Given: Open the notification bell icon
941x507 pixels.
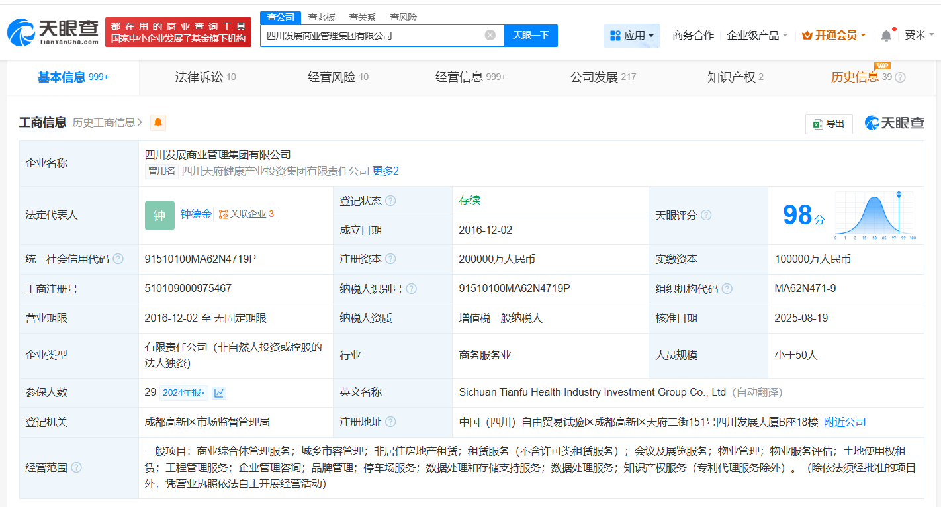Looking at the screenshot, I should [x=886, y=36].
